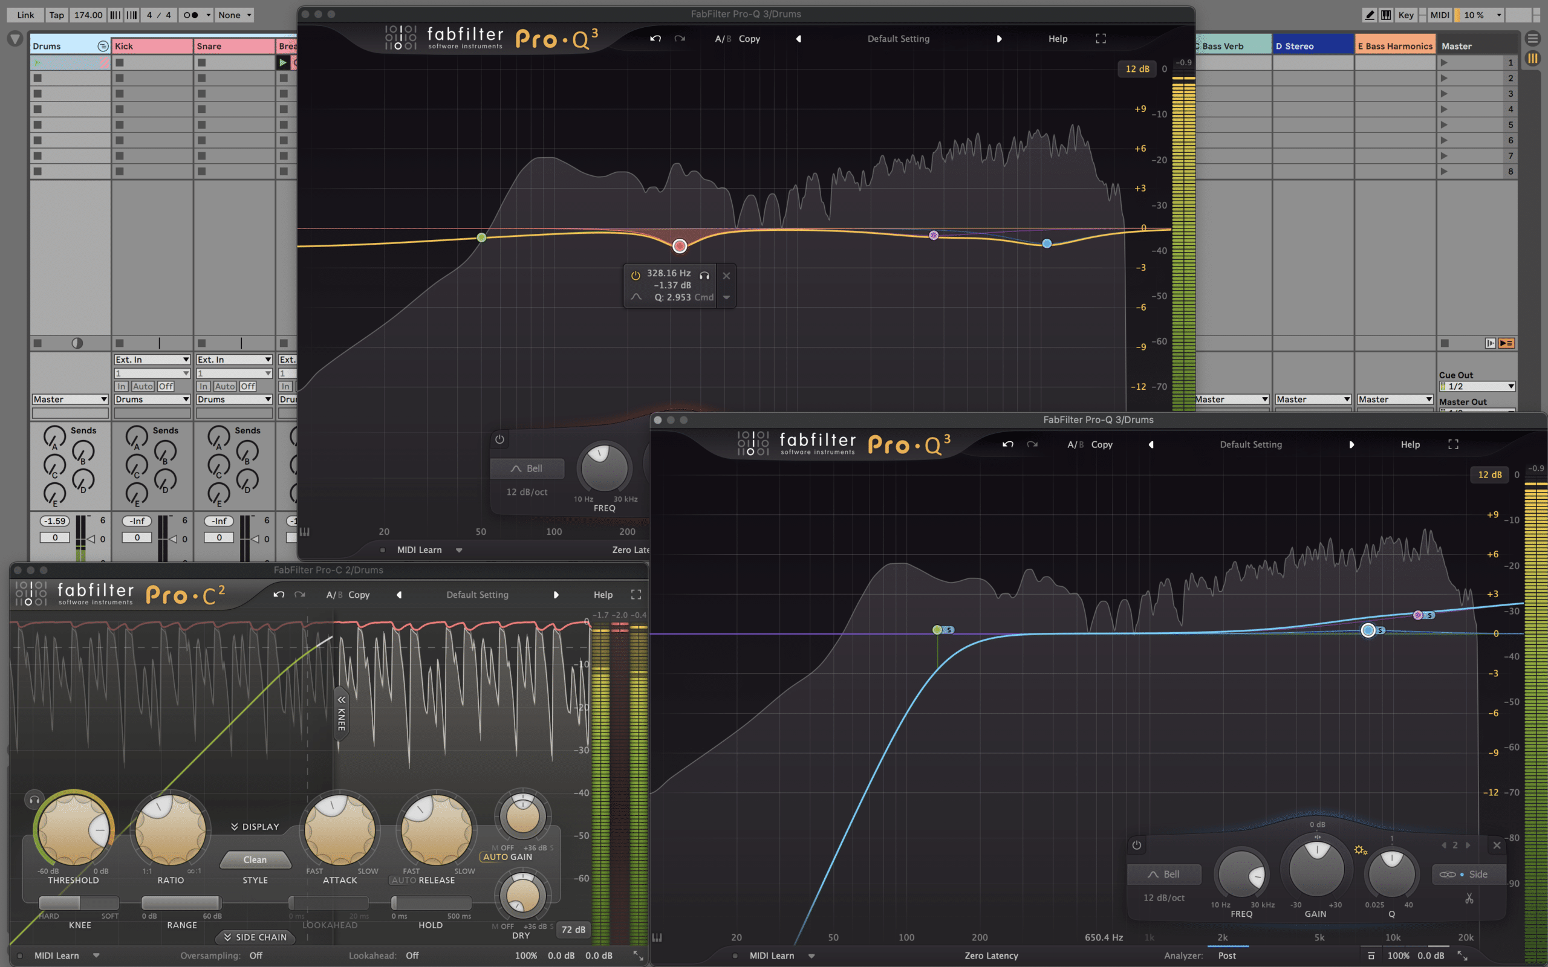This screenshot has width=1548, height=967.
Task: Toggle the MIDI map mode switch
Action: pyautogui.click(x=1440, y=15)
